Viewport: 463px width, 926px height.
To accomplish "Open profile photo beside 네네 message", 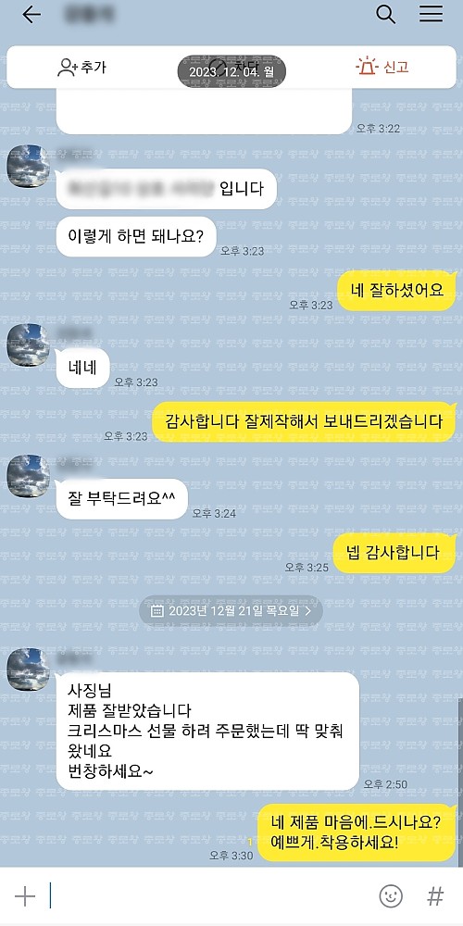I will coord(28,344).
